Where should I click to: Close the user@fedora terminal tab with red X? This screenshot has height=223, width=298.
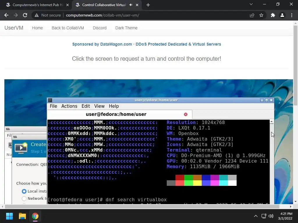186,114
